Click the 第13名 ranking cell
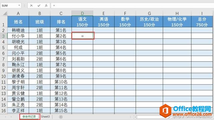This screenshot has width=214, height=120. pyautogui.click(x=61, y=99)
